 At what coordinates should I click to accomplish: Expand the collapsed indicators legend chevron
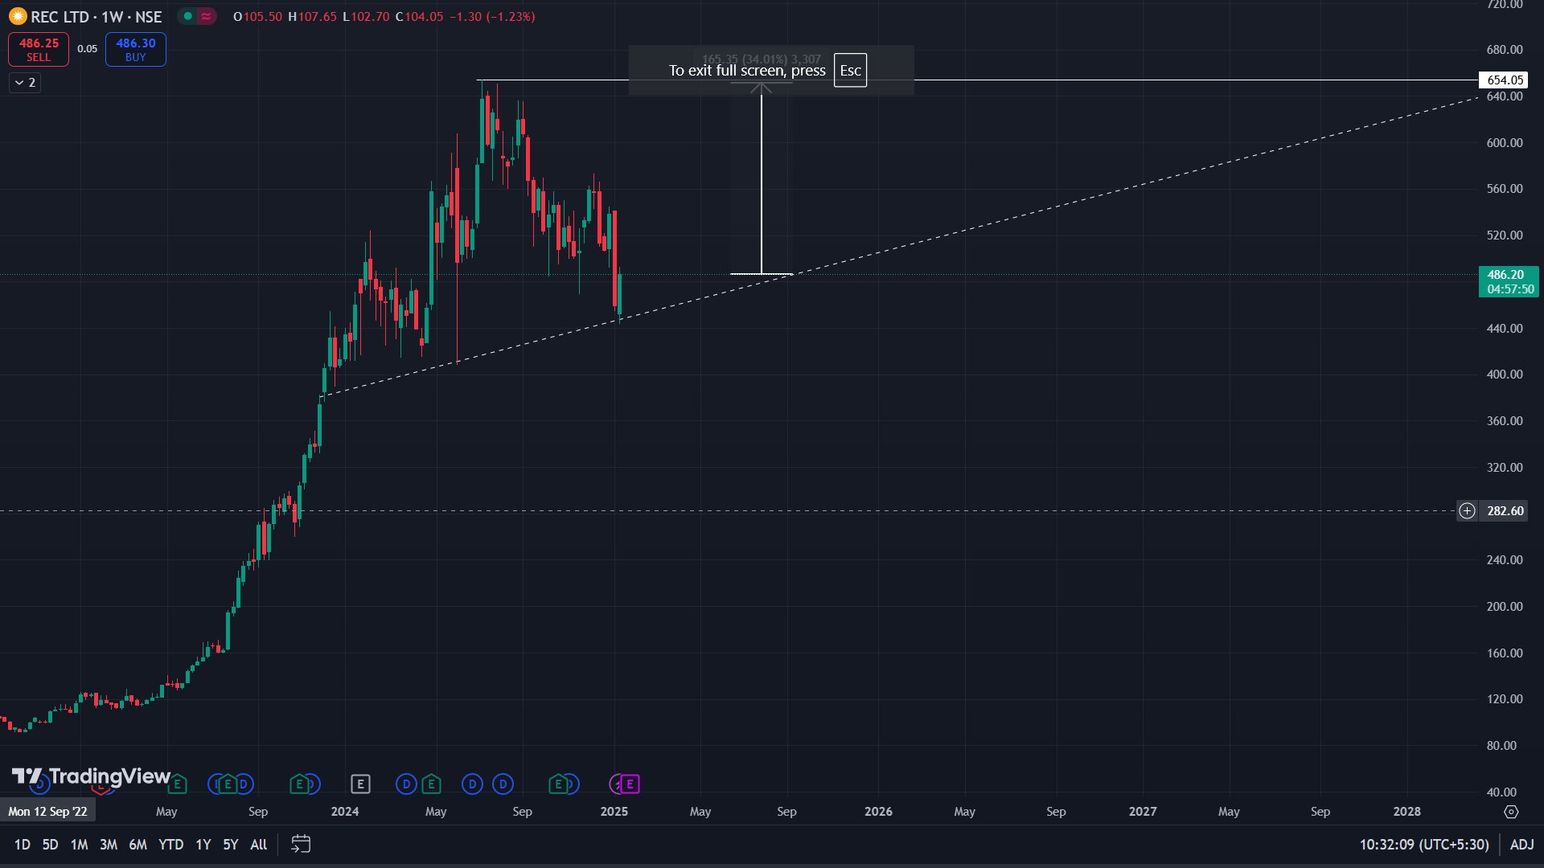point(19,82)
